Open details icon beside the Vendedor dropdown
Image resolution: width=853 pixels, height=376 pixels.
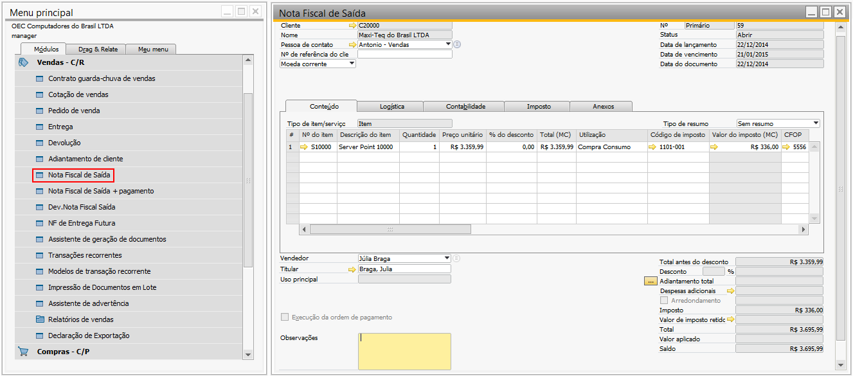(457, 258)
